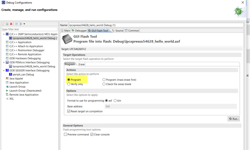Delete selected launch configuration with red X
Screen dimensions: 250x150
point(11,24)
